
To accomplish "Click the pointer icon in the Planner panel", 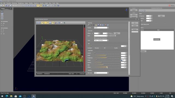I will point(2,11).
